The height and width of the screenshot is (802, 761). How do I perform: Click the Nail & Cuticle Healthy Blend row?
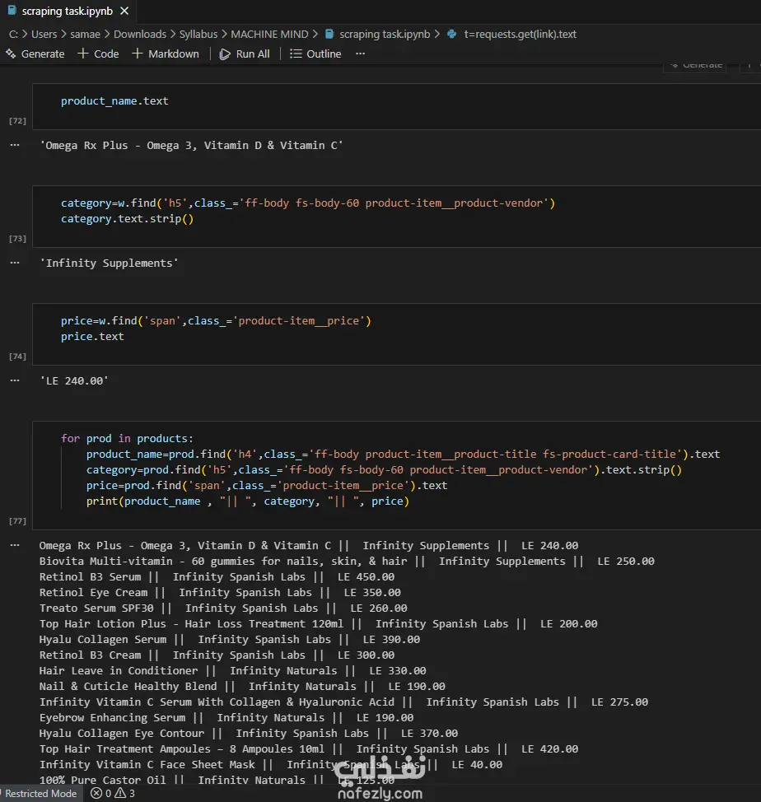242,687
